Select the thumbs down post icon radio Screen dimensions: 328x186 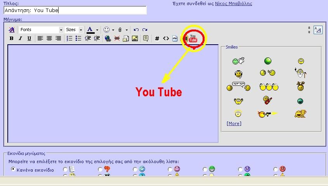tap(100, 169)
